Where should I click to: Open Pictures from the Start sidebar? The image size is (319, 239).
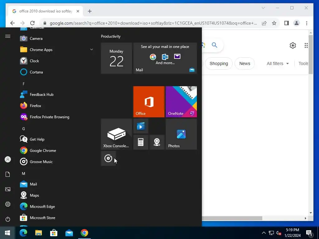click(x=8, y=189)
